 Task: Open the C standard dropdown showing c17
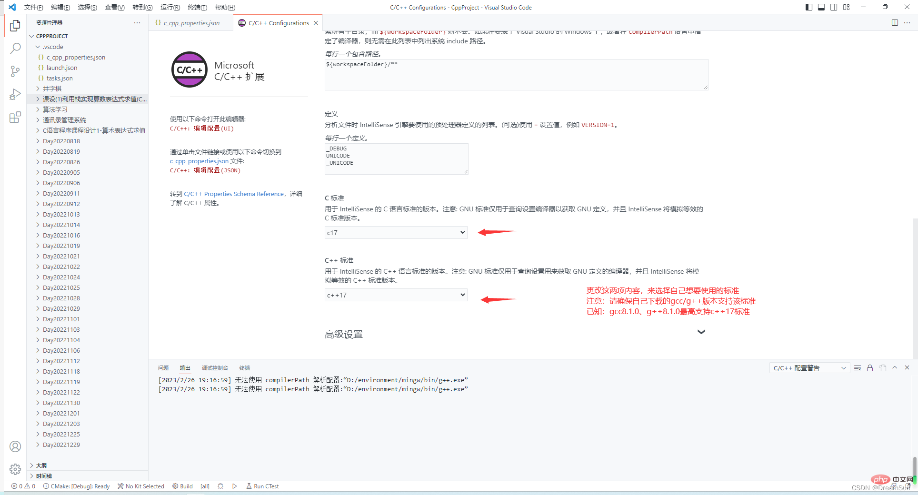pyautogui.click(x=395, y=232)
